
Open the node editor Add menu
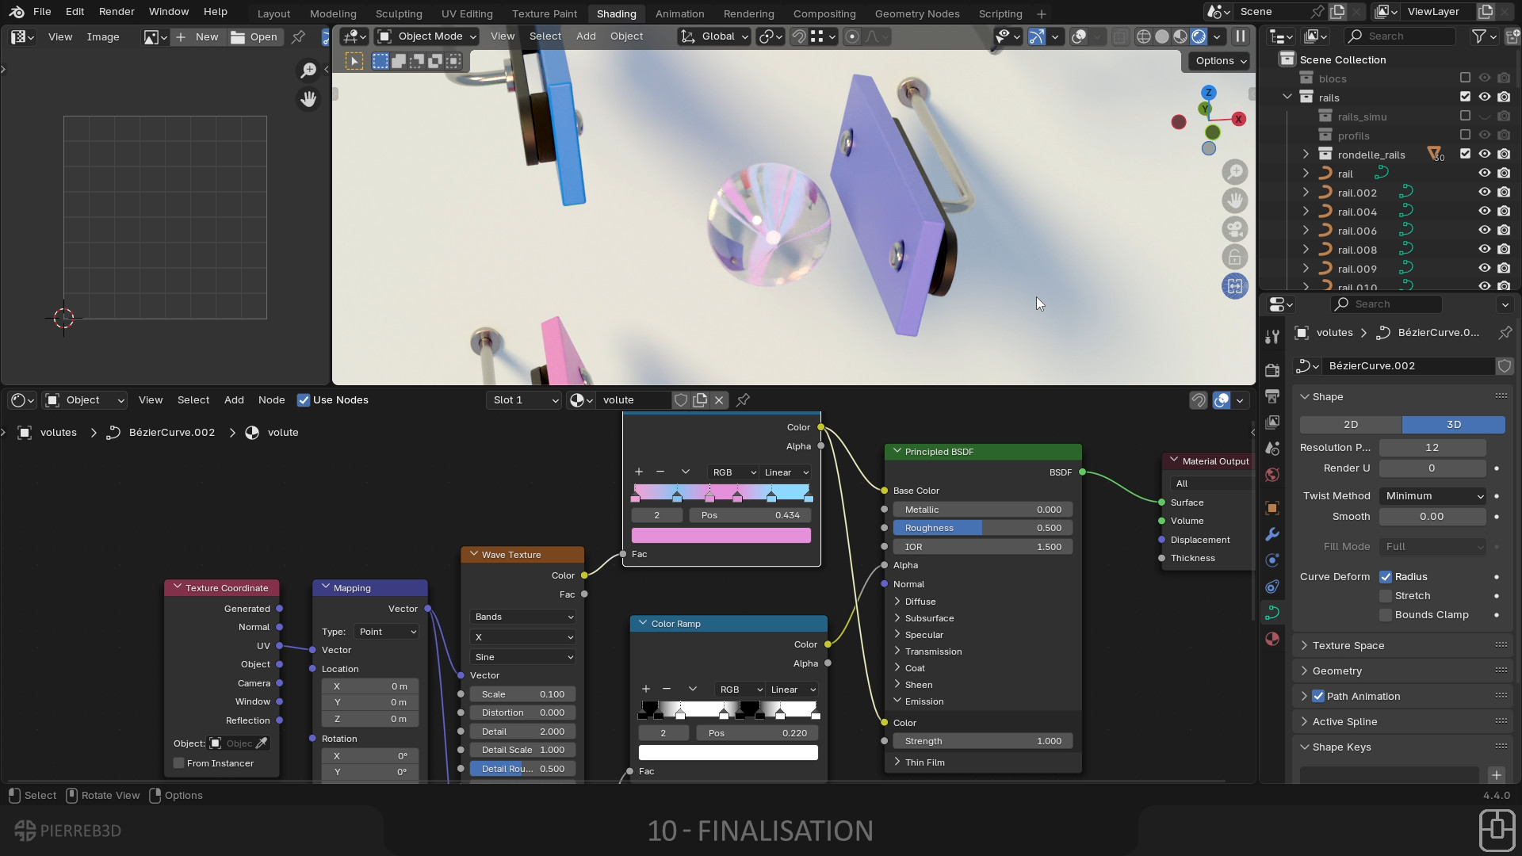(x=234, y=400)
